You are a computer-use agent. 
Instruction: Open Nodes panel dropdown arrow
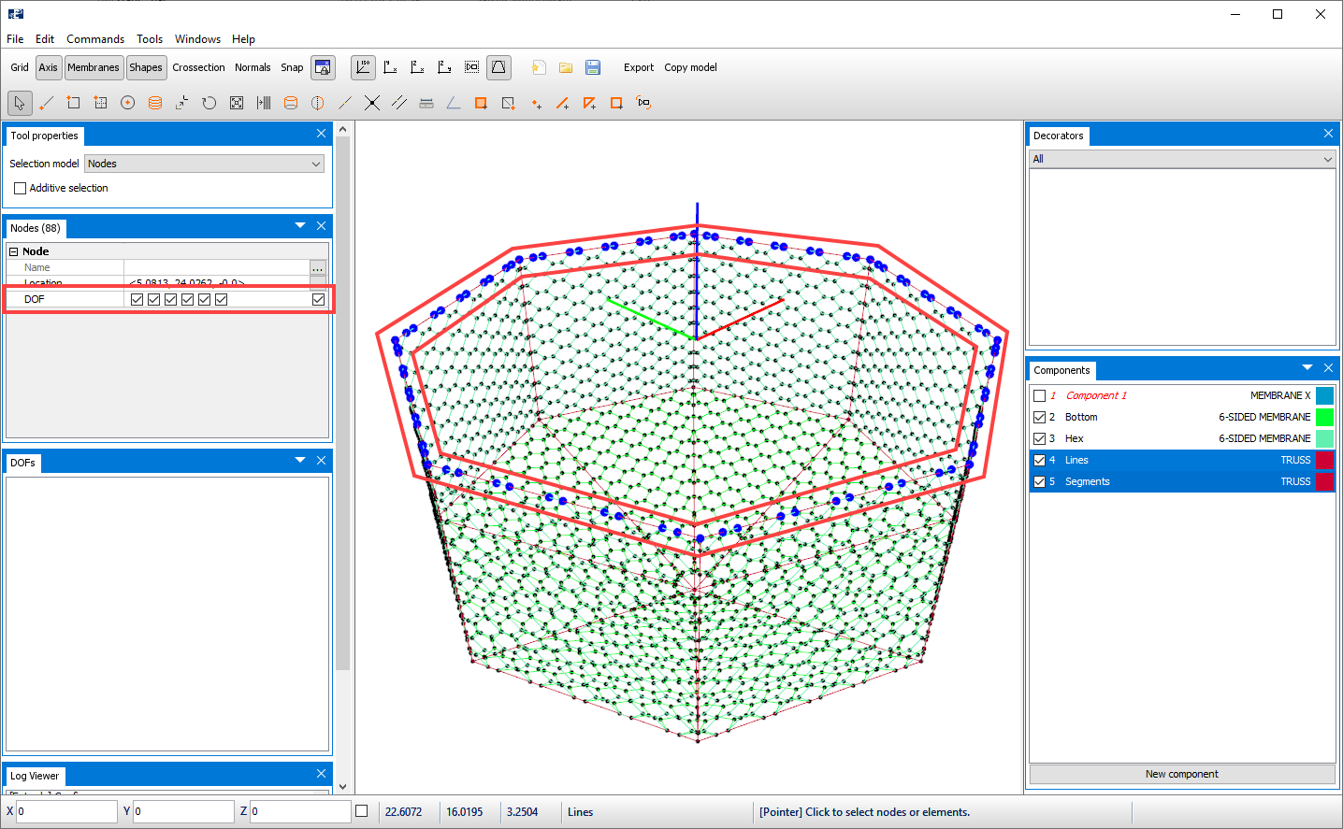coord(300,225)
